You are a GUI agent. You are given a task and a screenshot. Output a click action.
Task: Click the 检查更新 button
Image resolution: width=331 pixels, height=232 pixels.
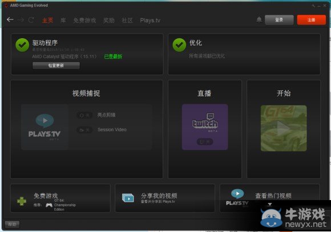(56, 66)
